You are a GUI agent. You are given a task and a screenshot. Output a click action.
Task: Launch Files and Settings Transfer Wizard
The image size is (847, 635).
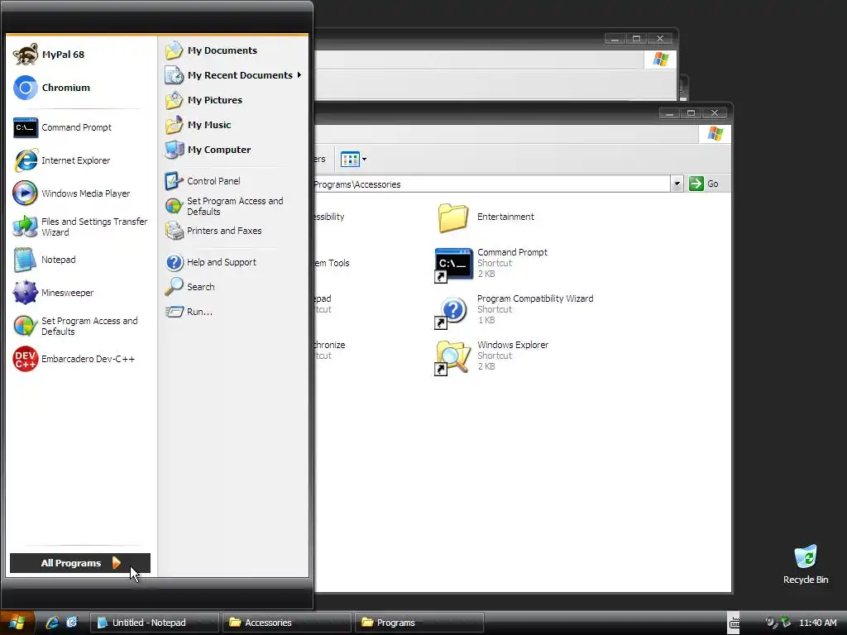pos(79,227)
